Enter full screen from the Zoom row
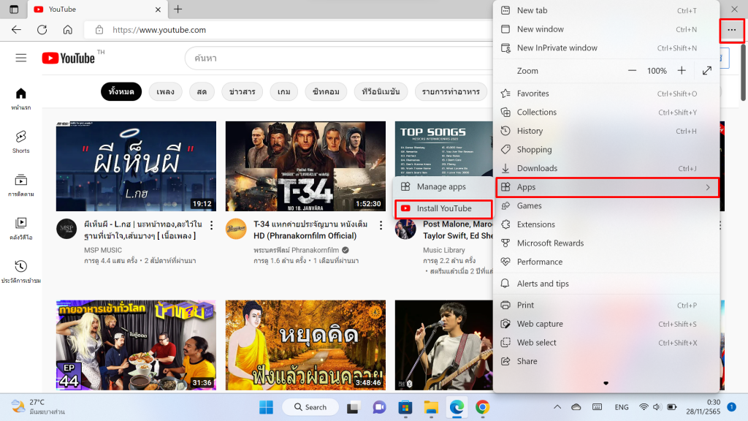 point(707,71)
